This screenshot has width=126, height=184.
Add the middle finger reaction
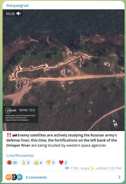tap(26, 162)
